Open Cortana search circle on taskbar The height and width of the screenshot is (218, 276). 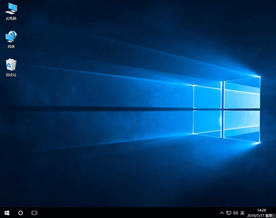tap(20, 213)
